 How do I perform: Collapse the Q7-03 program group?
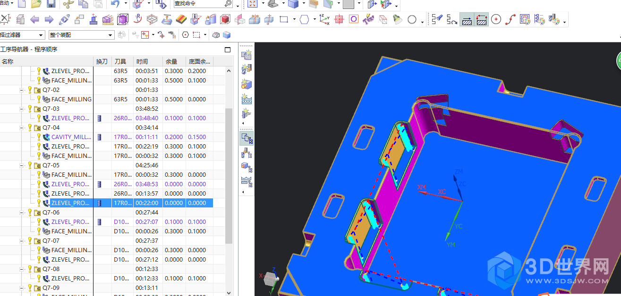coord(22,109)
